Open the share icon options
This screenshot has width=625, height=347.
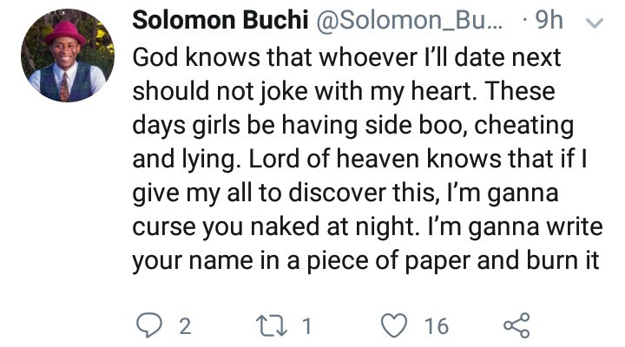click(x=516, y=325)
